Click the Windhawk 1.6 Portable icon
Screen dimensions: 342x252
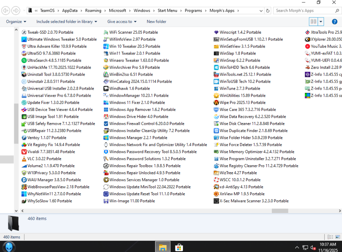point(106,89)
